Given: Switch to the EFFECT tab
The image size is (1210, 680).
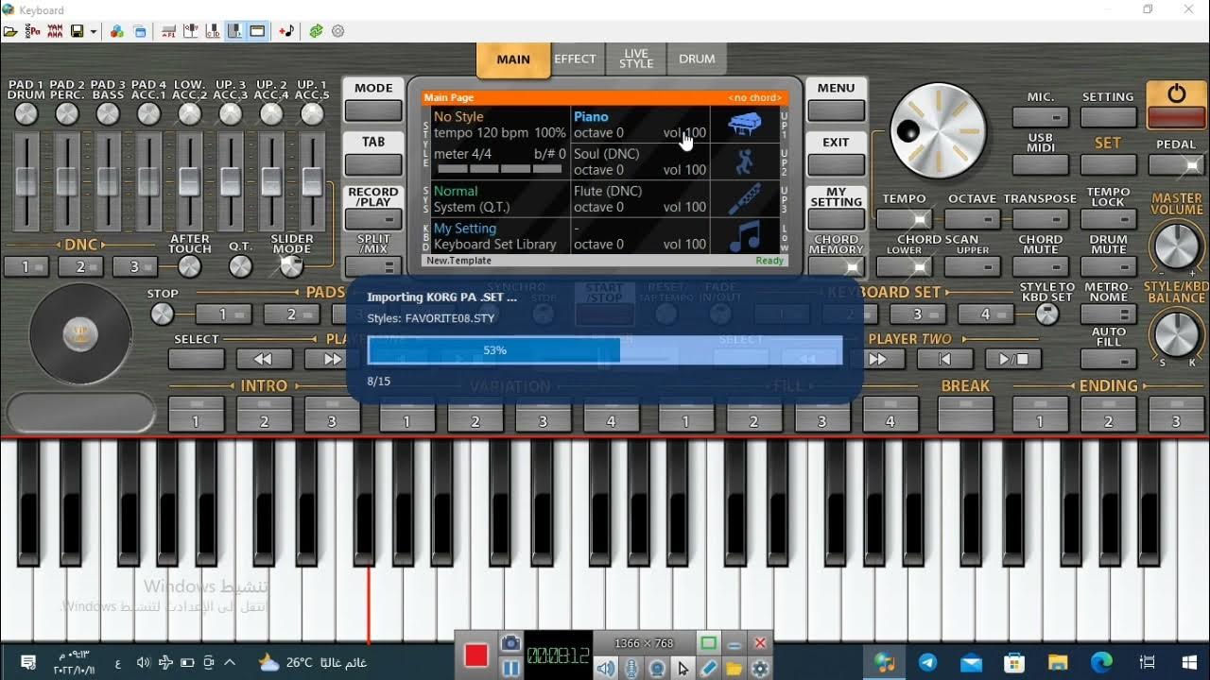Looking at the screenshot, I should (575, 59).
